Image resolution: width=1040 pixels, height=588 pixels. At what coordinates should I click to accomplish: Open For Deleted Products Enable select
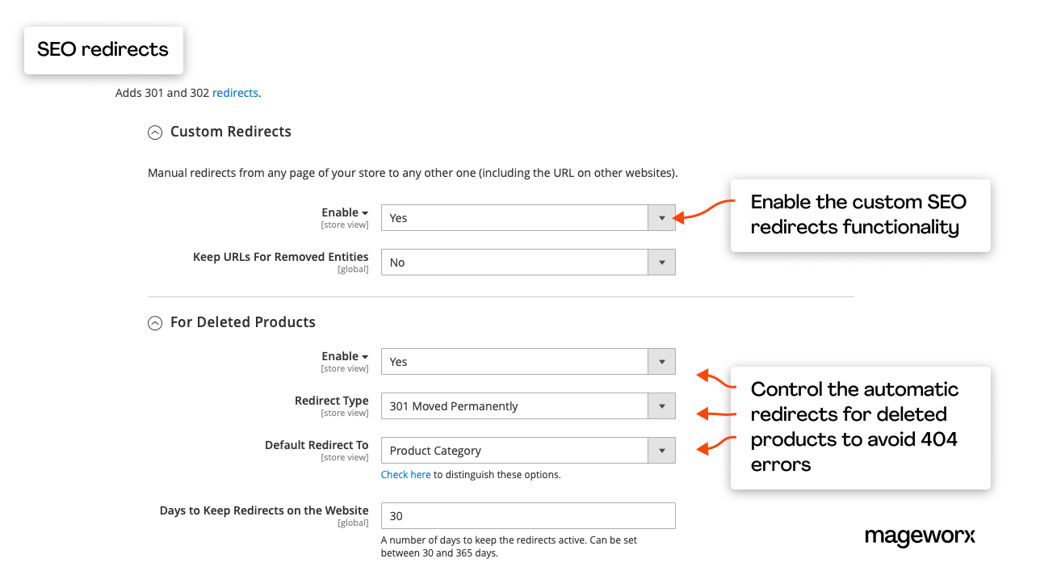click(514, 362)
